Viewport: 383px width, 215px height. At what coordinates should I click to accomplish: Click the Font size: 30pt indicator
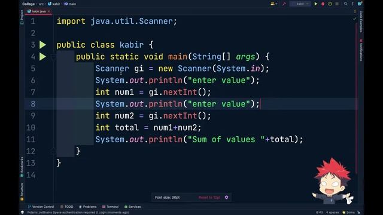(x=168, y=198)
